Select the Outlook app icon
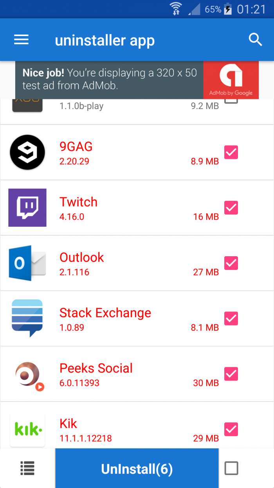Screen dimensions: 274x488 click(27, 263)
